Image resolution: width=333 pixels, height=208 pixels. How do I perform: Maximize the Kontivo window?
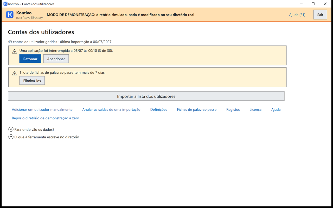[x=313, y=4]
